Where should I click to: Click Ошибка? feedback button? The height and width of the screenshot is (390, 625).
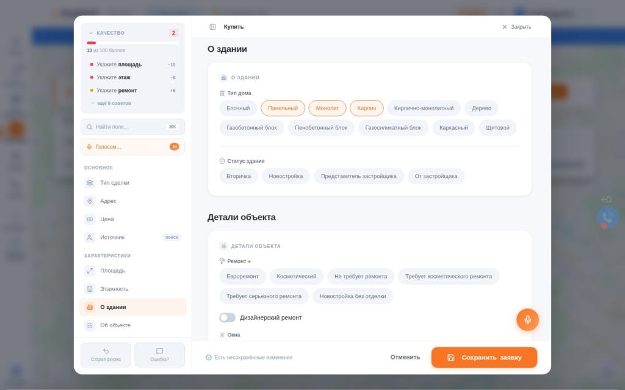tap(159, 355)
